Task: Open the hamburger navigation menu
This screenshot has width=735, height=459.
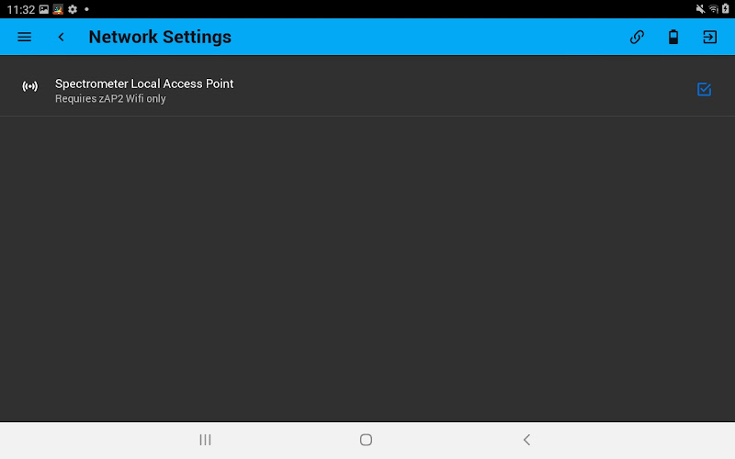Action: pos(25,37)
